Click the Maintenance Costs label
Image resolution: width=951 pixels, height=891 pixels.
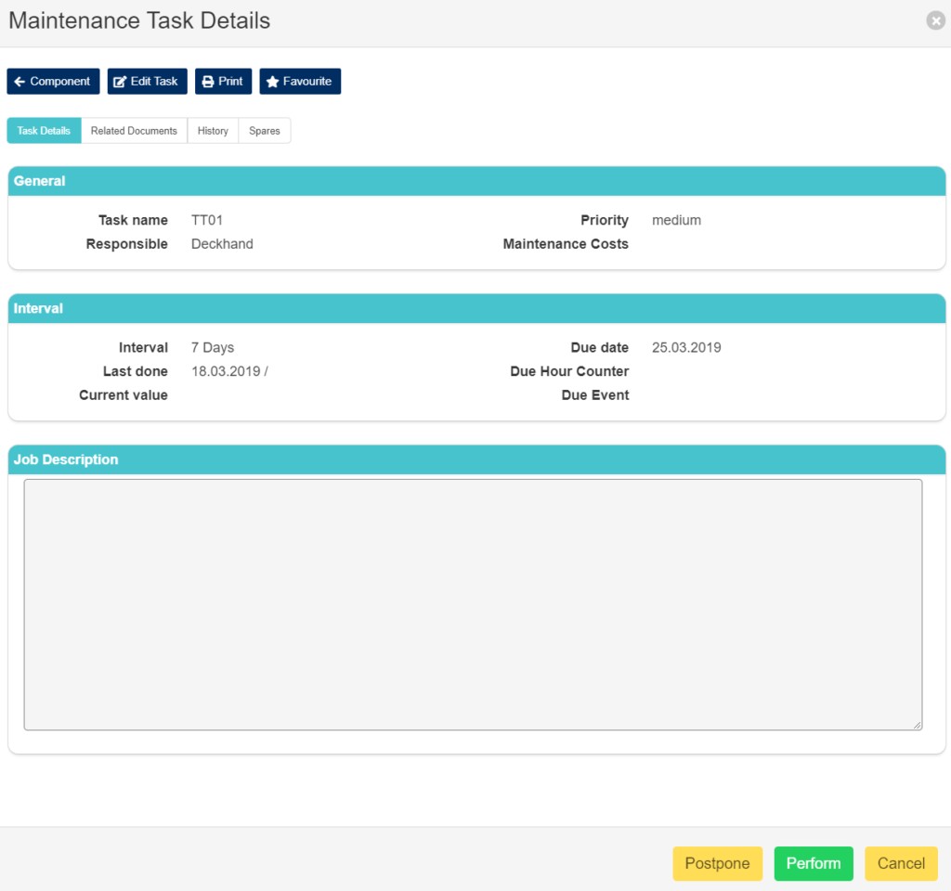pos(566,244)
